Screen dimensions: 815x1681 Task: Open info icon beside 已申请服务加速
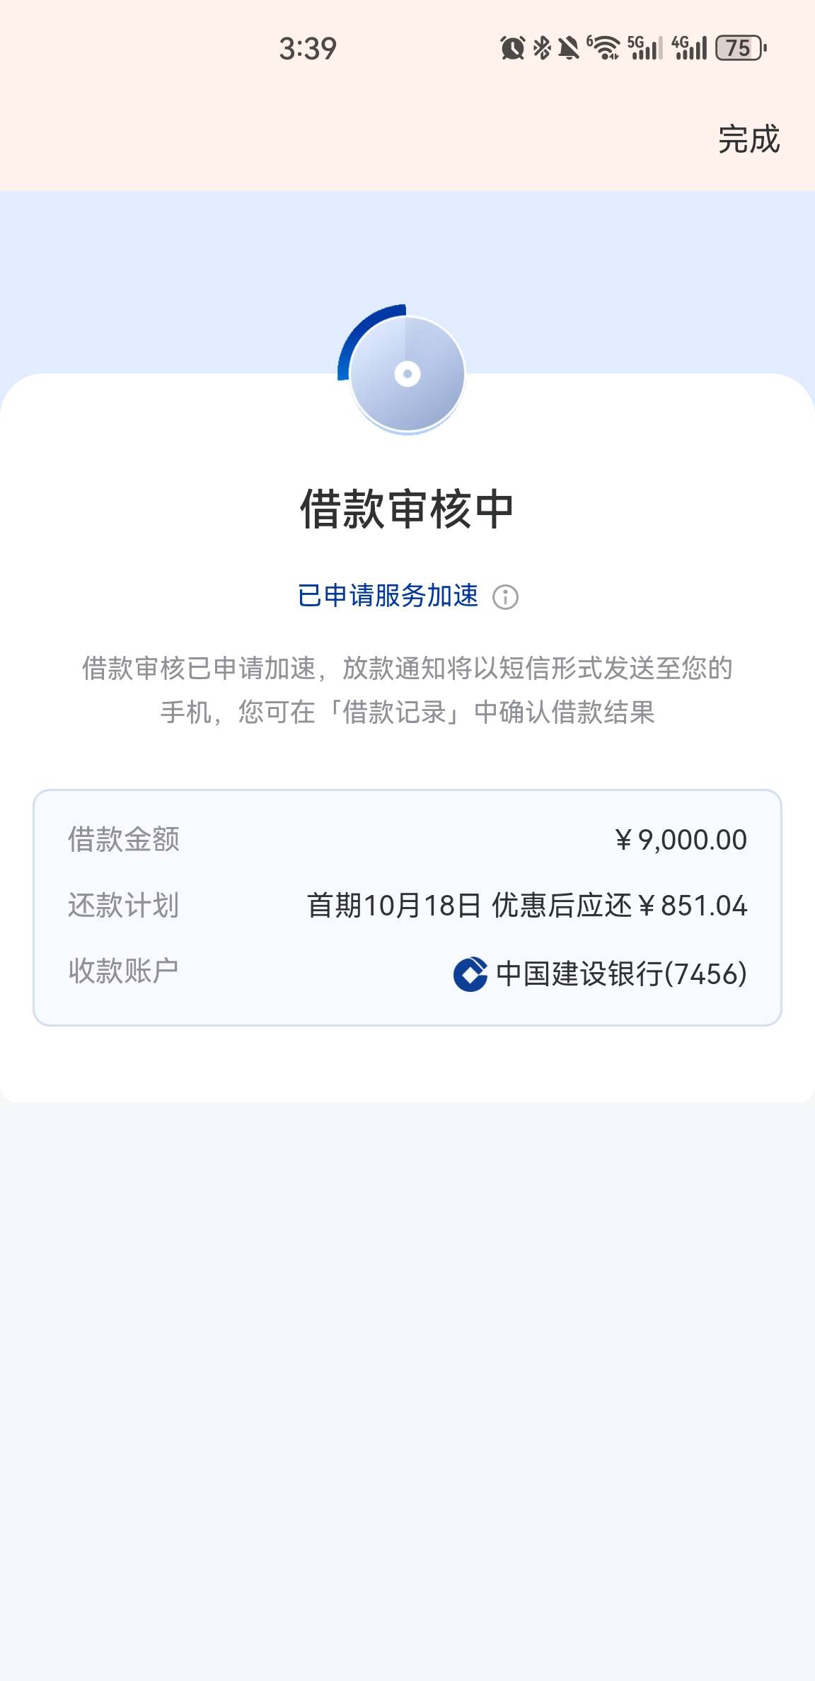(505, 597)
